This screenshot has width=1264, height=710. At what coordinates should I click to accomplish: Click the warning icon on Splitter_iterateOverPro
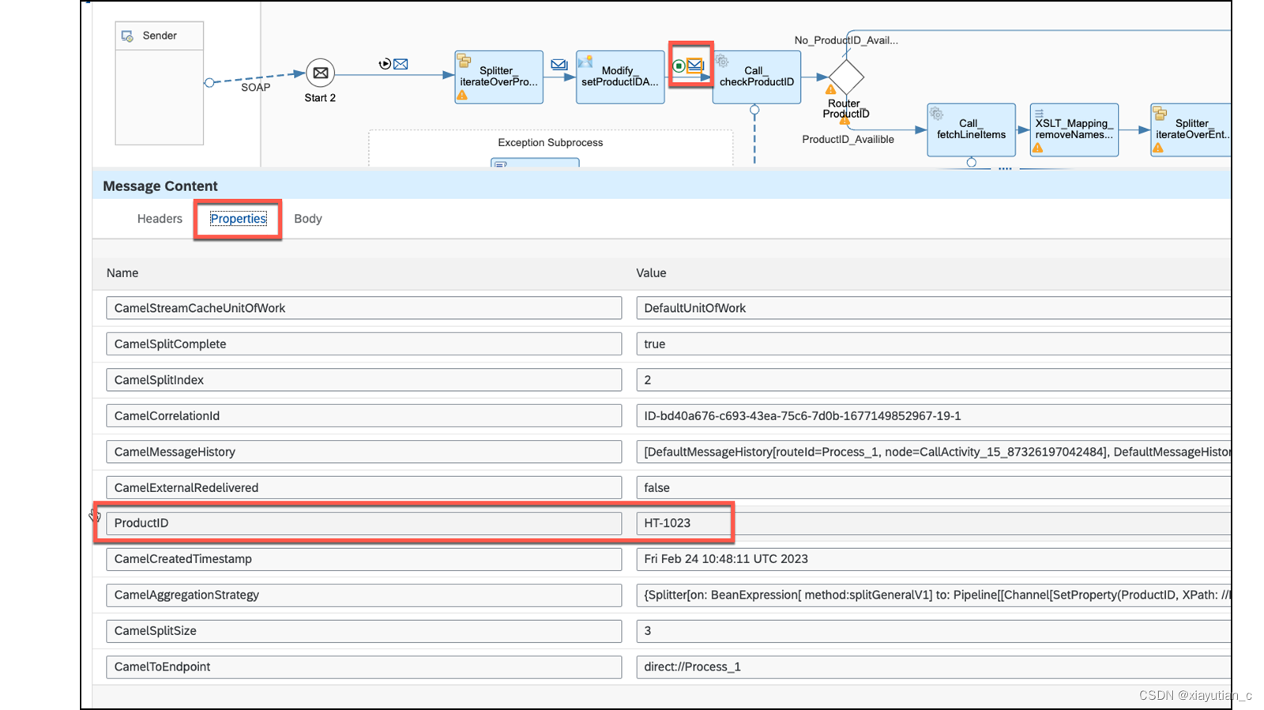click(462, 96)
